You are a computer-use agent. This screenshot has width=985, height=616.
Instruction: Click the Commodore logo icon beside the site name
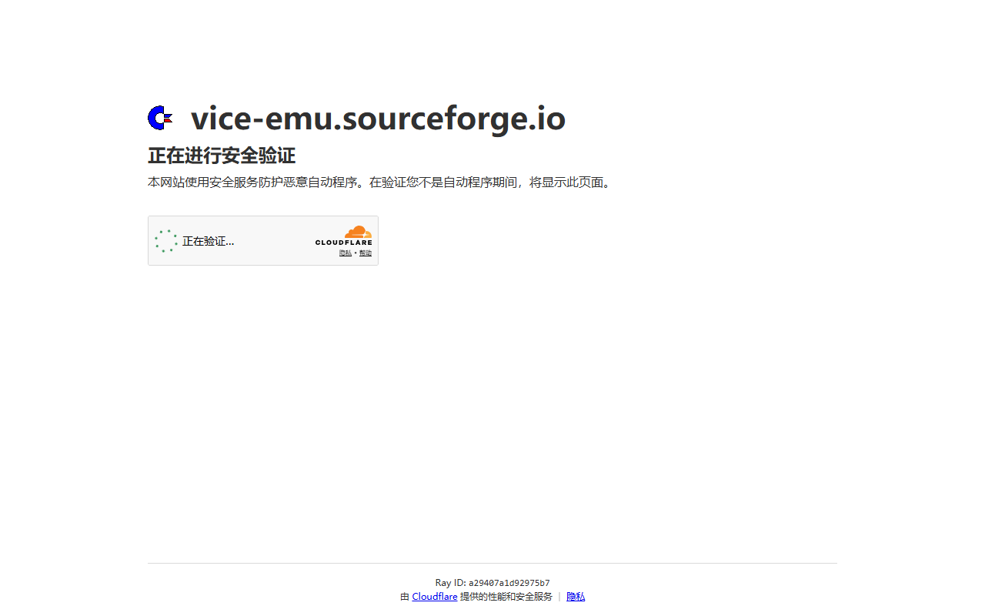pos(160,118)
